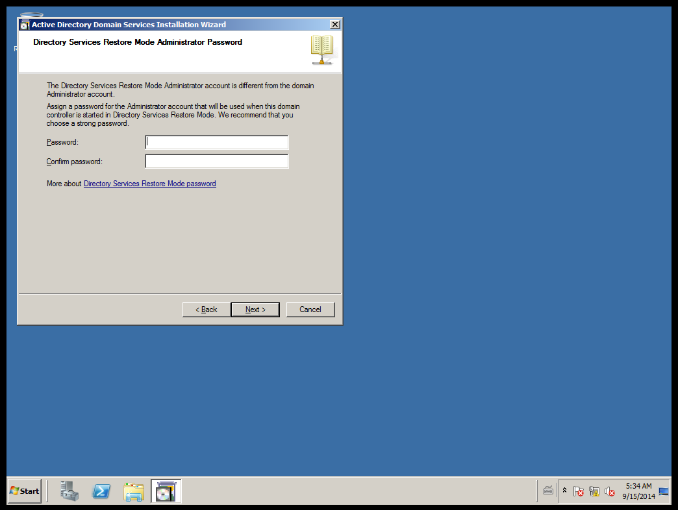
Task: Click the on-screen keyboard tray icon
Action: 548,491
